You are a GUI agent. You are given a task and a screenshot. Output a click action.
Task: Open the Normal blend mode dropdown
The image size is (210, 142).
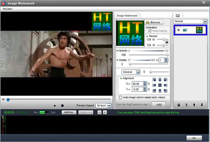[205, 22]
